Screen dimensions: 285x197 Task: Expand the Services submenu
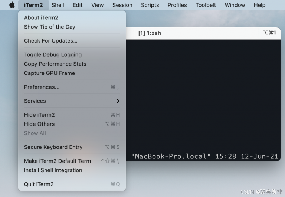[x=72, y=101]
